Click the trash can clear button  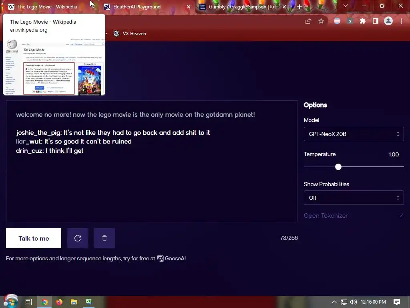pyautogui.click(x=105, y=238)
